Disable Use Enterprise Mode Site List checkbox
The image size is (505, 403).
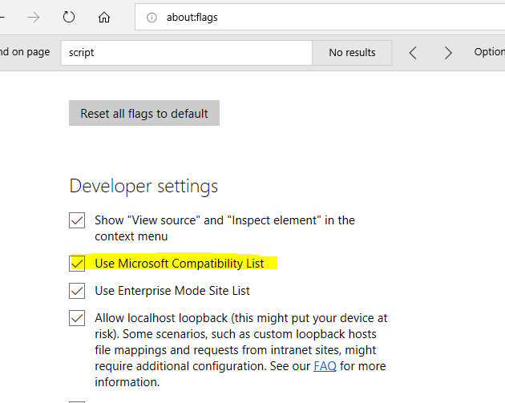[x=77, y=291]
